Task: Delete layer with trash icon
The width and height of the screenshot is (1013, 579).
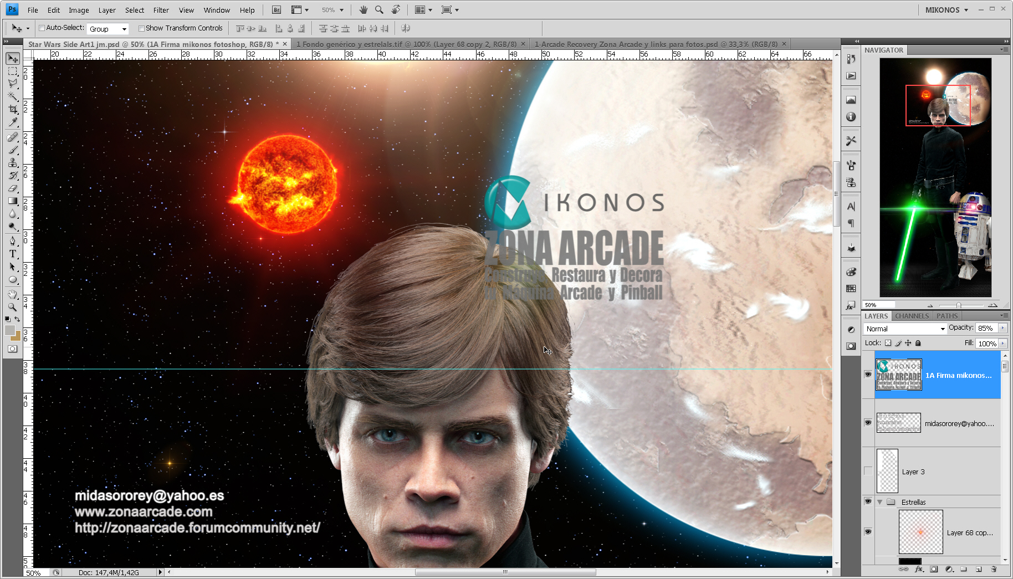Action: click(x=994, y=569)
